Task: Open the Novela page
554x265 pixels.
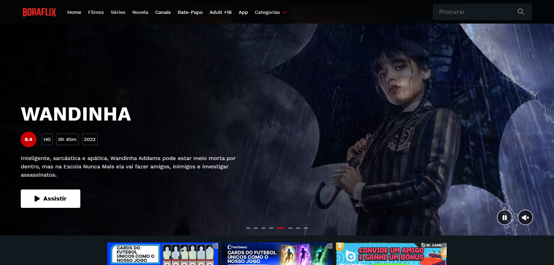Action: point(140,12)
